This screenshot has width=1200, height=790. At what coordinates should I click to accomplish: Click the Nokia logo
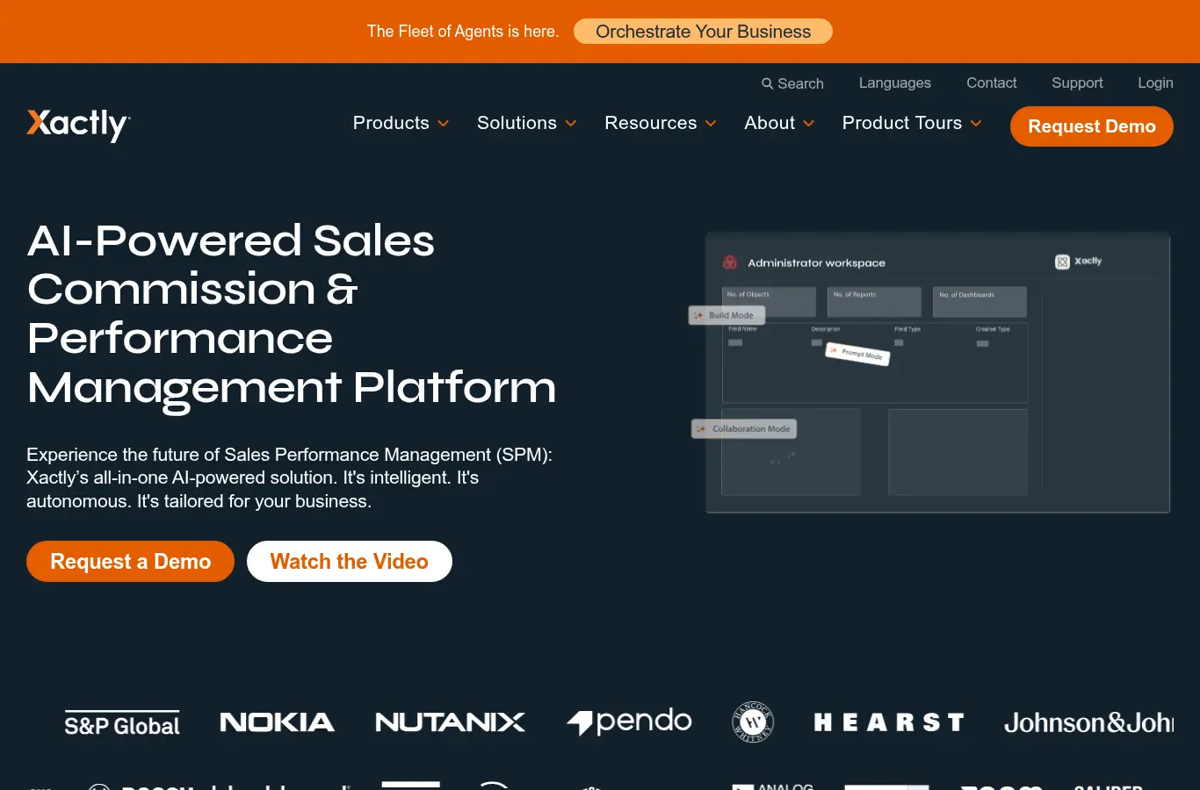click(277, 722)
